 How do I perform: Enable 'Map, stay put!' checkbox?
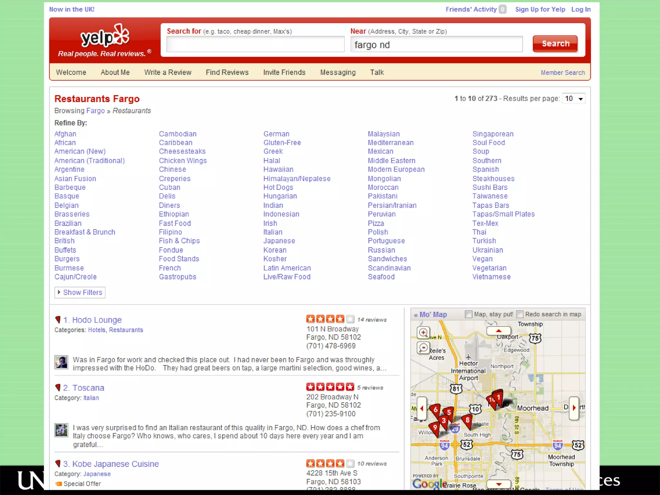pyautogui.click(x=469, y=314)
